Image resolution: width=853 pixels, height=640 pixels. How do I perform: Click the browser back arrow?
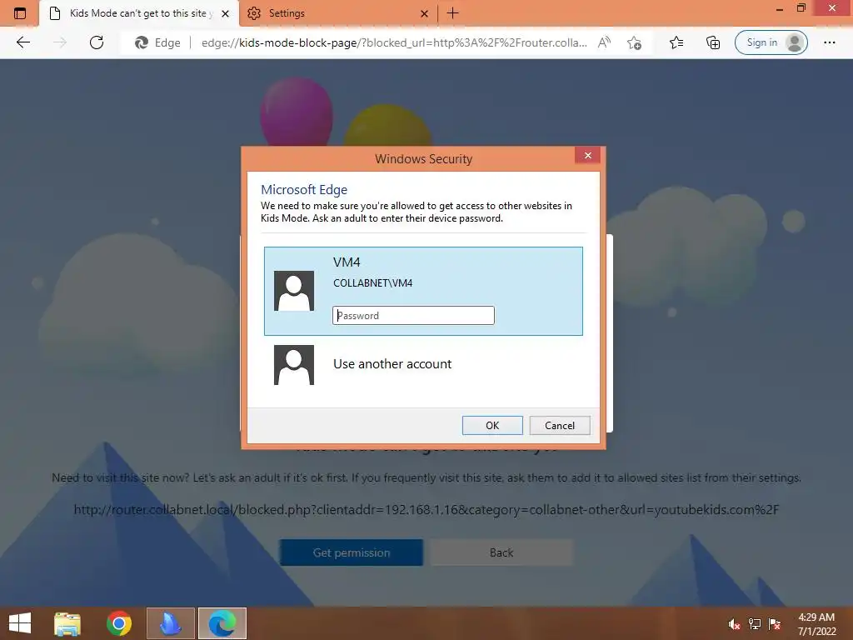click(22, 42)
